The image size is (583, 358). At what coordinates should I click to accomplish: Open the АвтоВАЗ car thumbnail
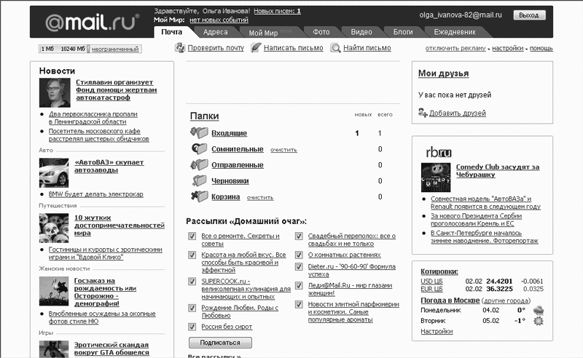(x=54, y=172)
